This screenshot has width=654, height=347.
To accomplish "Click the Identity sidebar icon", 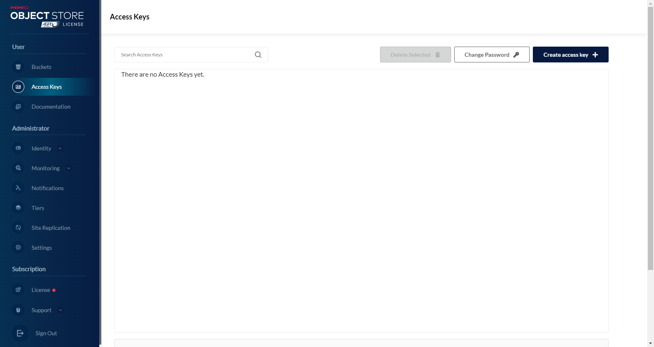I will [x=18, y=148].
